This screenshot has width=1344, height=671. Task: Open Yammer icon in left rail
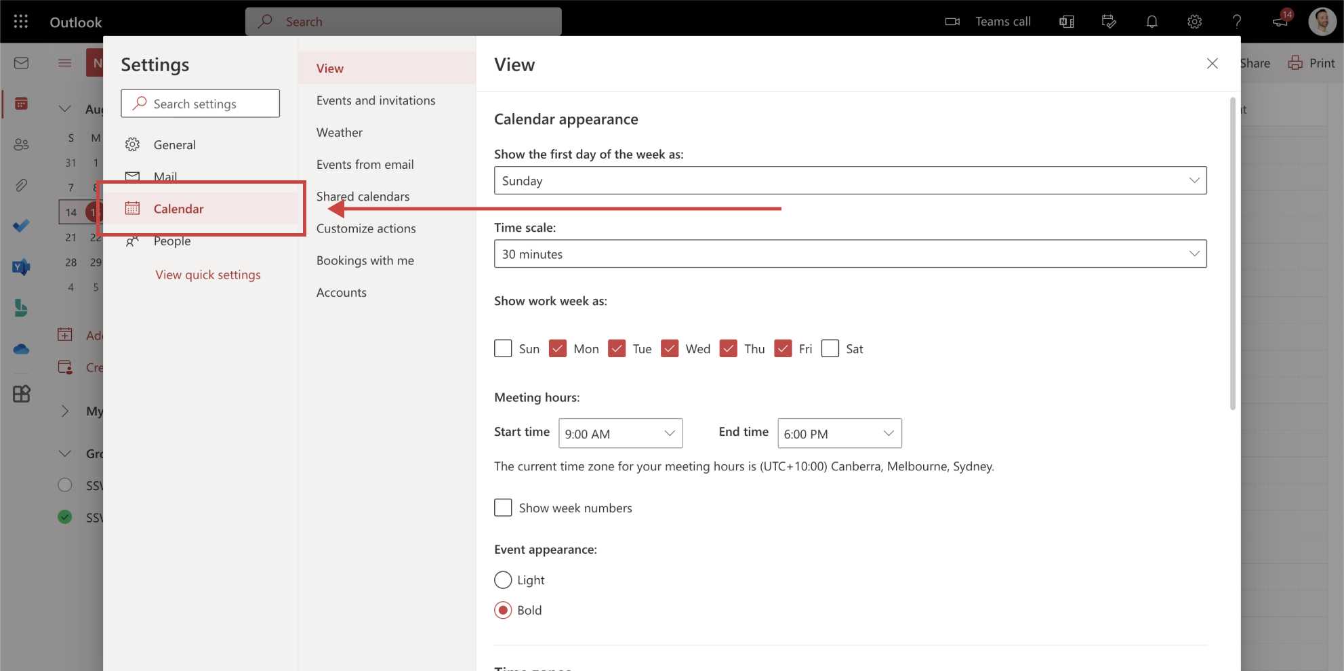click(x=21, y=266)
